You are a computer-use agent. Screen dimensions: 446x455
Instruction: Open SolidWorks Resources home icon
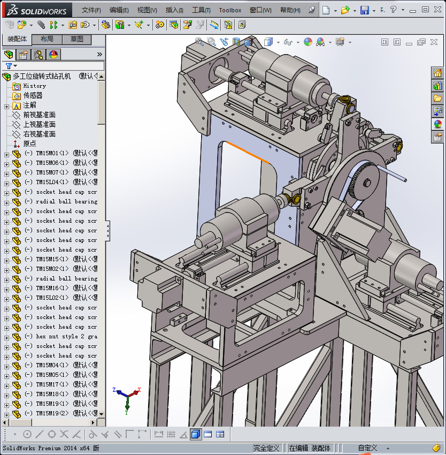coord(437,73)
